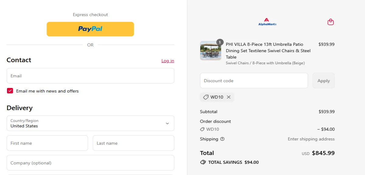Click the Last name field
This screenshot has width=365, height=175.
tap(133, 143)
